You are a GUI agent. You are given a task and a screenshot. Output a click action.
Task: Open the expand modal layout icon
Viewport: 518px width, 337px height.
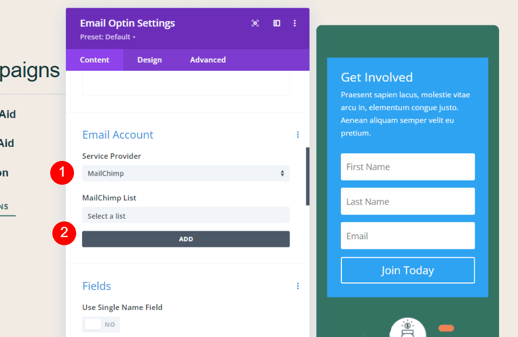point(276,23)
